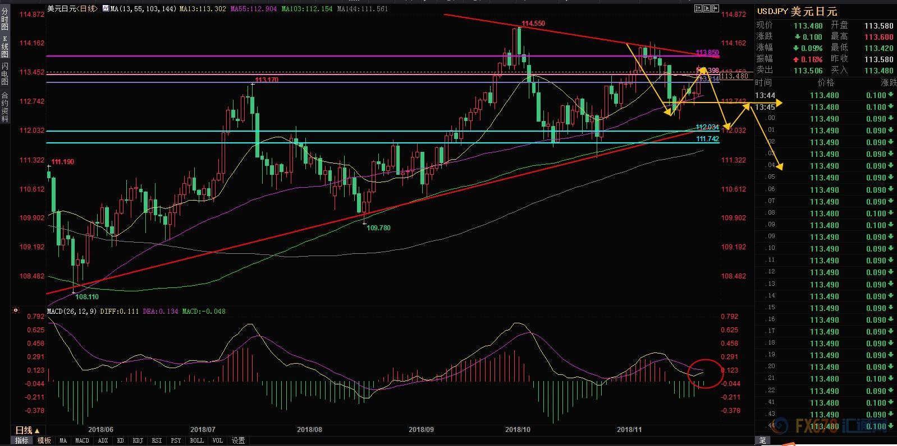Toggle the BOLL indicator button
The width and height of the screenshot is (897, 446).
(x=196, y=440)
